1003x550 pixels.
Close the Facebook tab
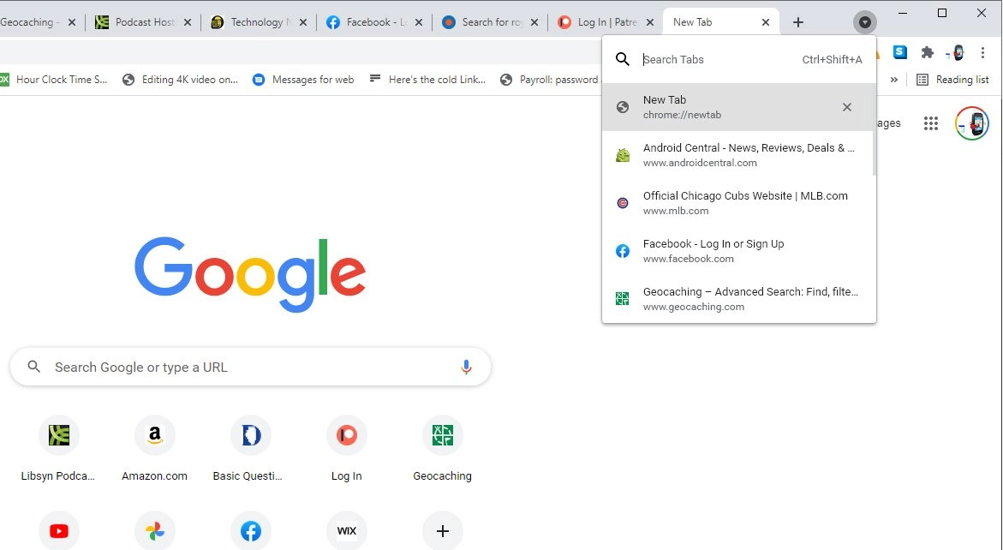[x=418, y=22]
